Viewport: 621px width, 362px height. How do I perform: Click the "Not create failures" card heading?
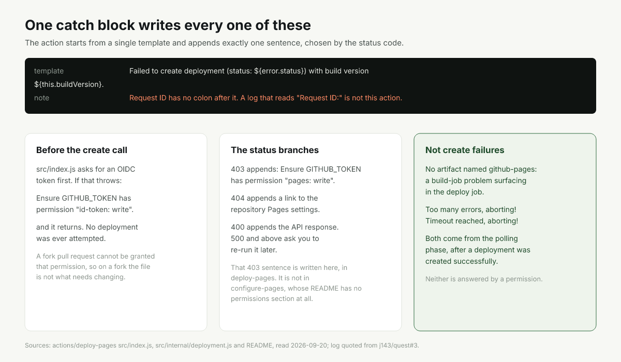[465, 150]
